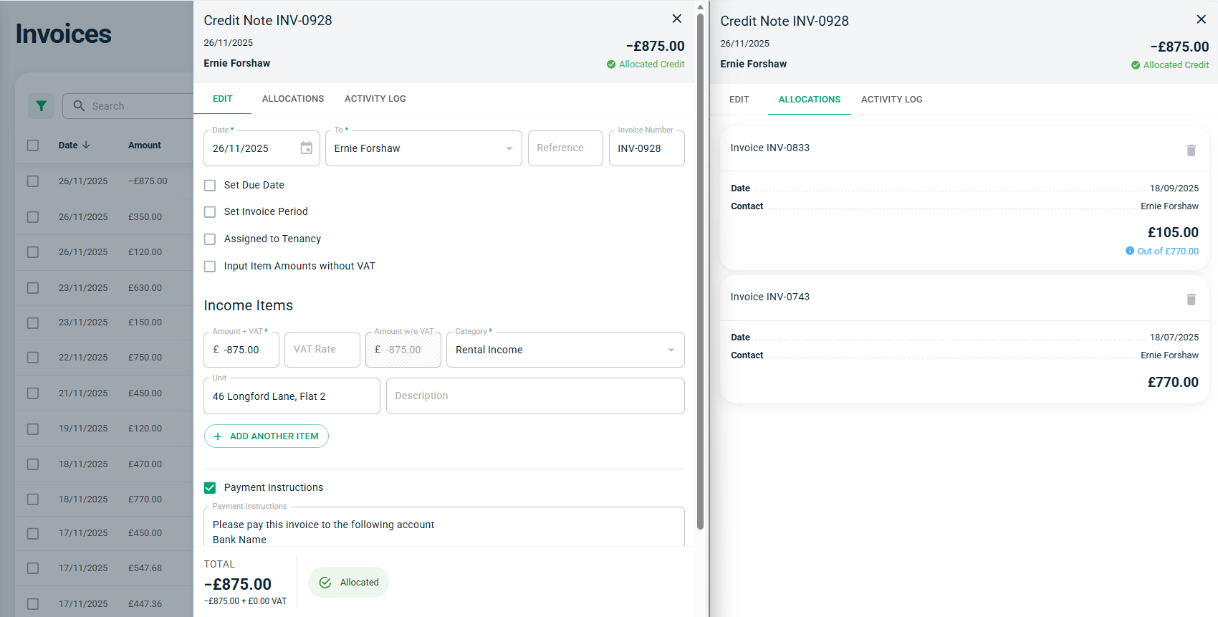Click the Reference input field

[x=565, y=148]
